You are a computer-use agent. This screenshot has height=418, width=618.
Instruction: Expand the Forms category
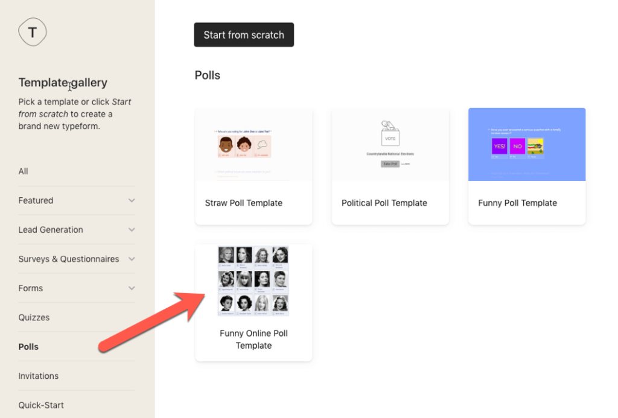[132, 288]
